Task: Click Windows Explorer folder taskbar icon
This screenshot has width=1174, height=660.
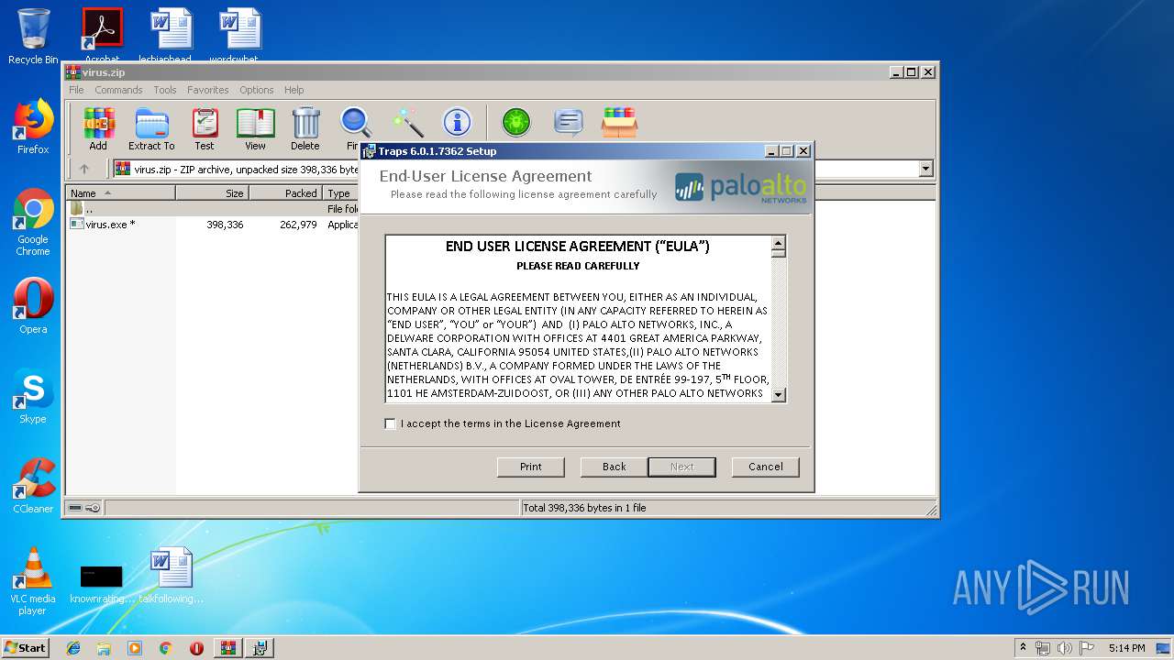Action: [x=104, y=648]
